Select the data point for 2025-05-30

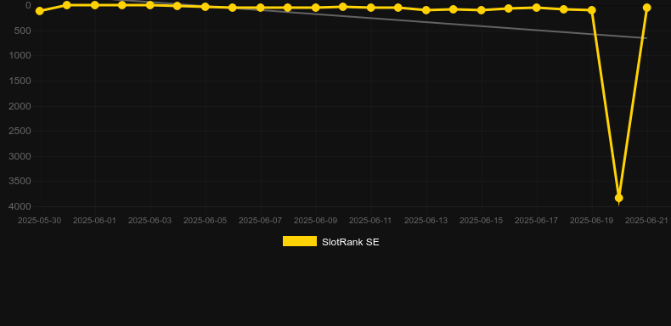[x=40, y=11]
